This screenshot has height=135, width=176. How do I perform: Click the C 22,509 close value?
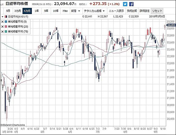[134, 17]
